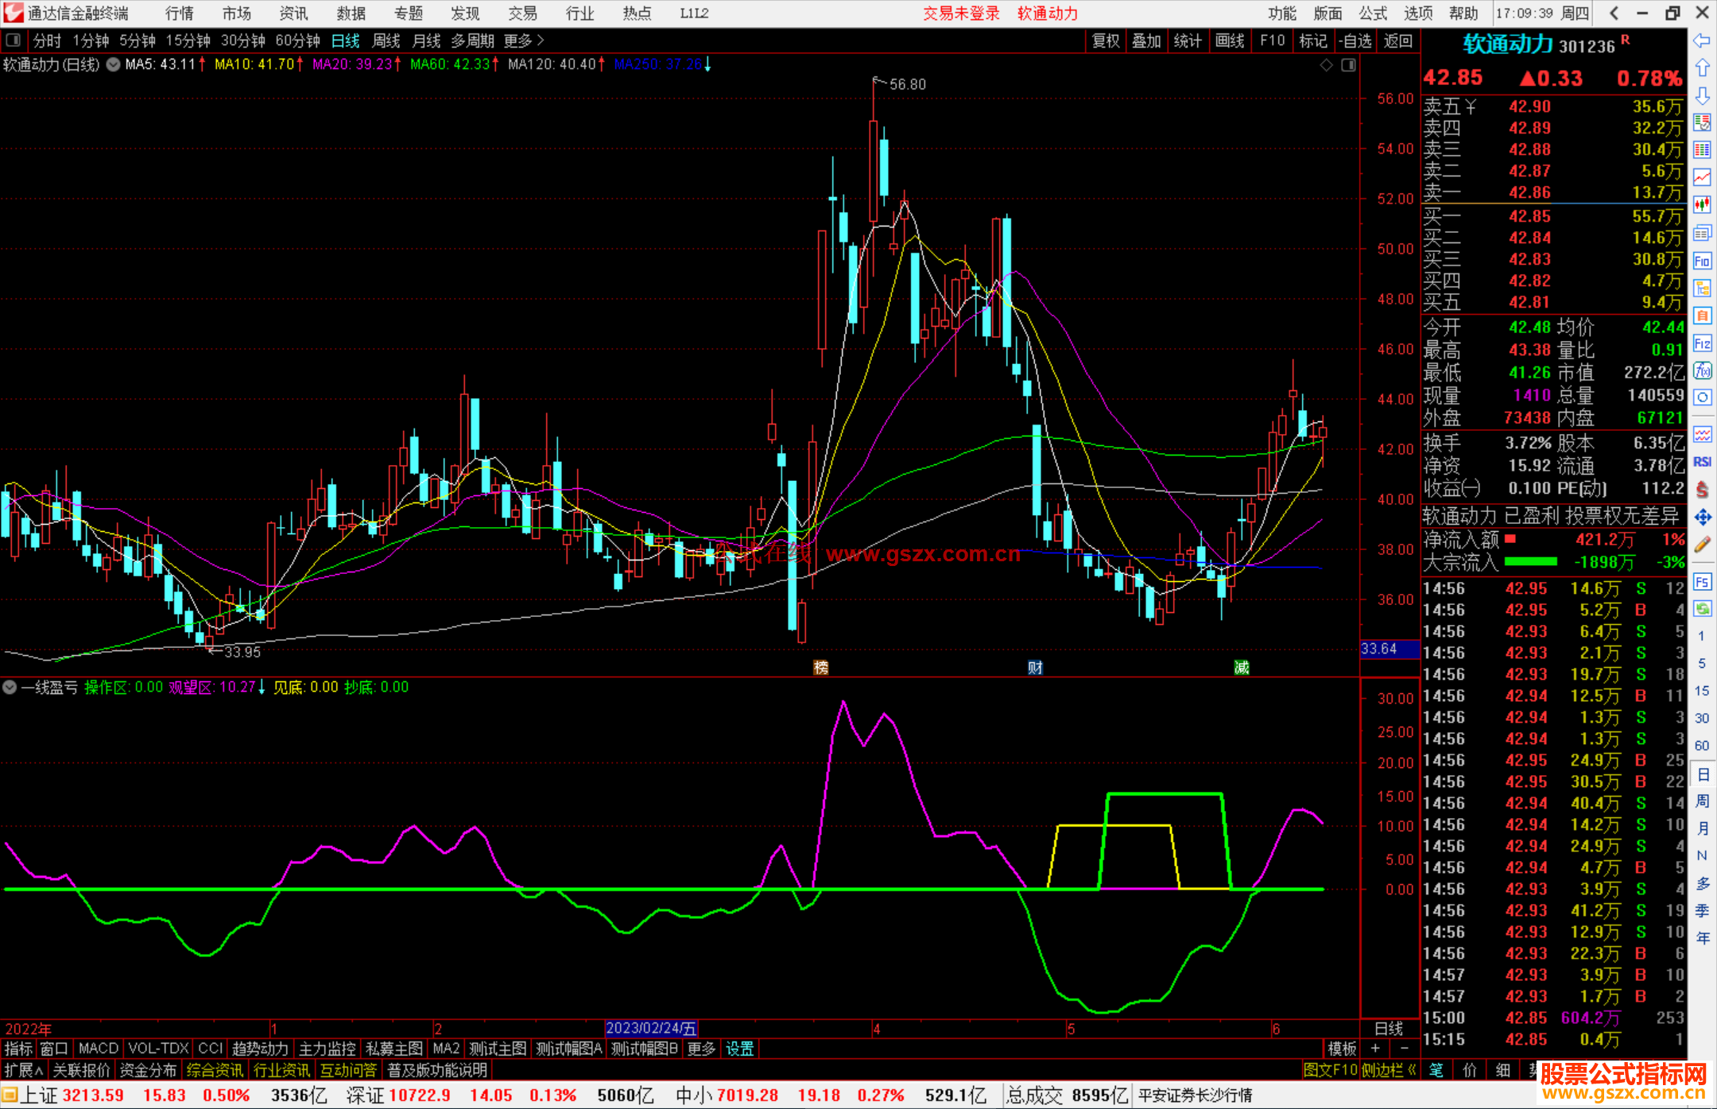Toggle the right info panel icon on chart
The image size is (1717, 1109).
click(1348, 65)
